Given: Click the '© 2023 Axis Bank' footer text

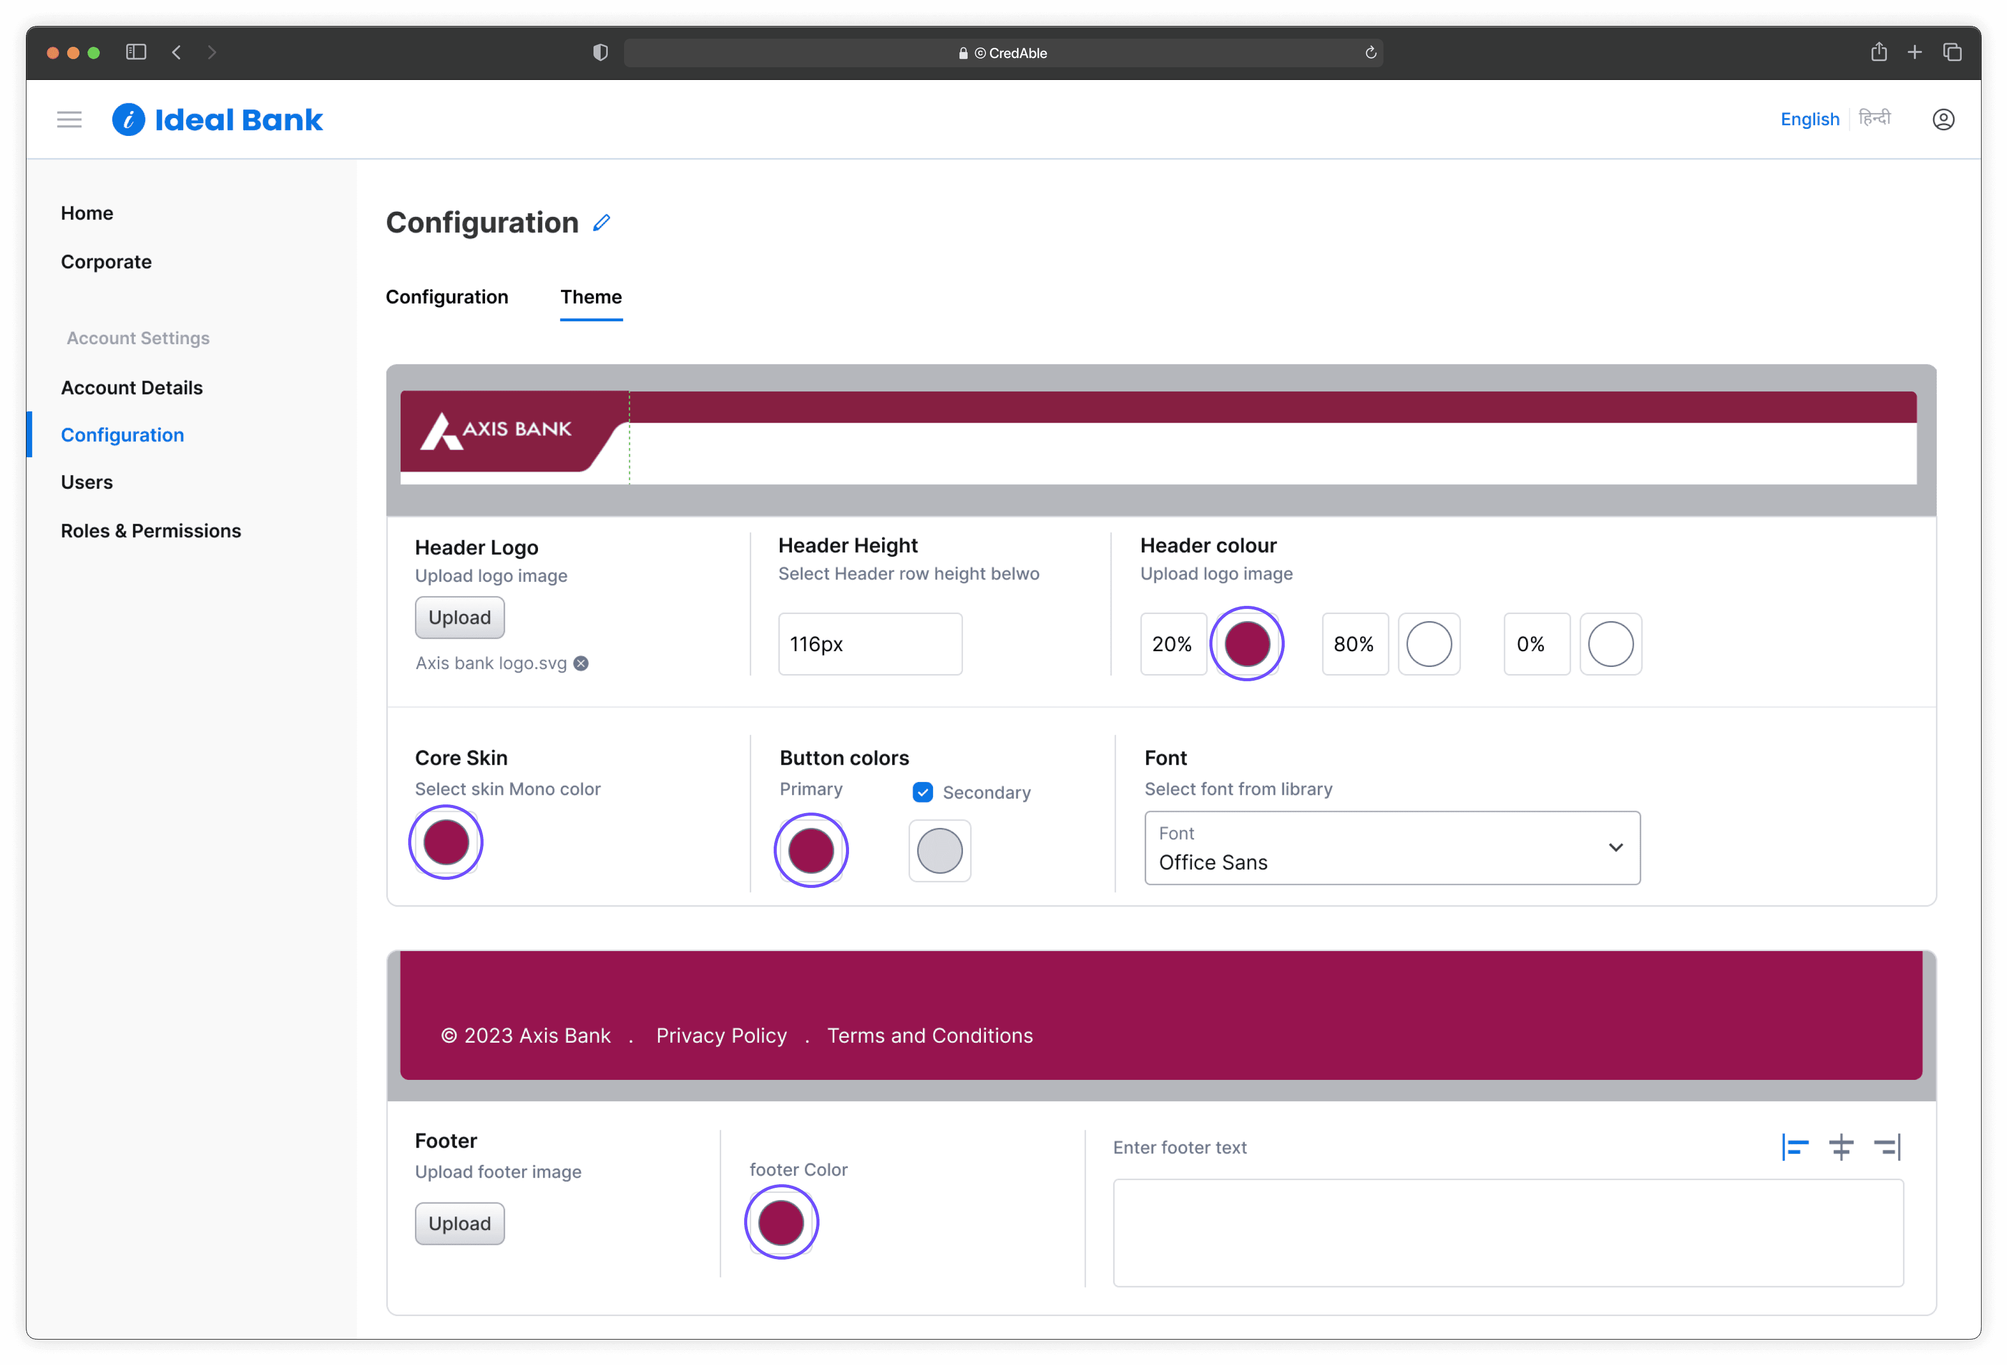Looking at the screenshot, I should point(525,1035).
